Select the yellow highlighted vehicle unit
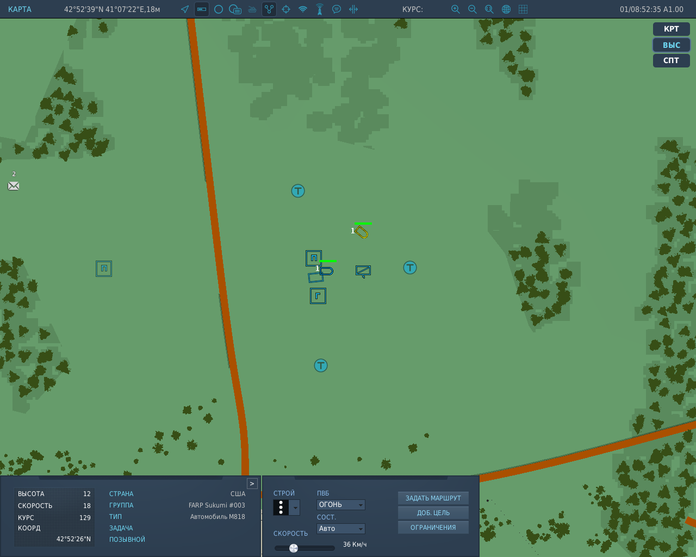696x557 pixels. pyautogui.click(x=362, y=232)
